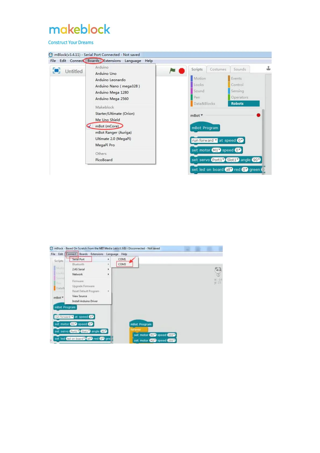Open the Slot1 servo dropdown in v3.4.11
The height and width of the screenshot is (453, 320).
232,160
